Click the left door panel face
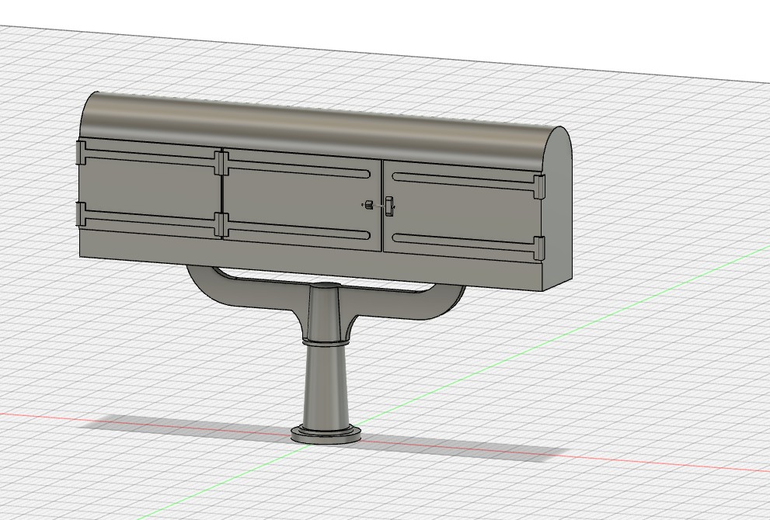The width and height of the screenshot is (770, 520). click(x=150, y=188)
